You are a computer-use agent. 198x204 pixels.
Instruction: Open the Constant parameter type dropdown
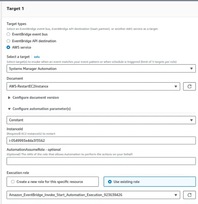pyautogui.click(x=99, y=120)
